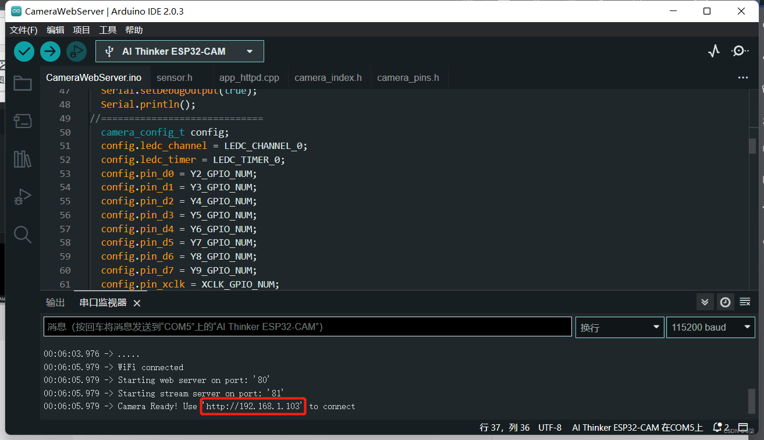Switch to sensor.h tab

[x=175, y=77]
